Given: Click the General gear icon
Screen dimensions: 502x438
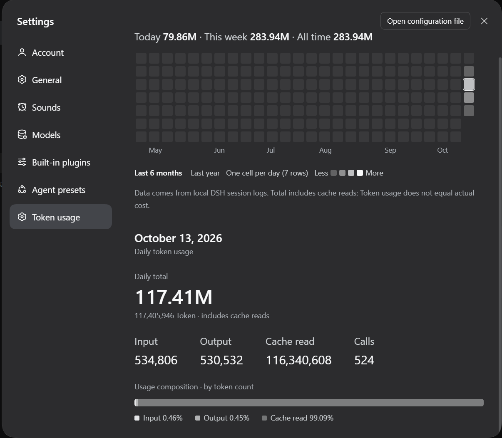Looking at the screenshot, I should (x=22, y=80).
